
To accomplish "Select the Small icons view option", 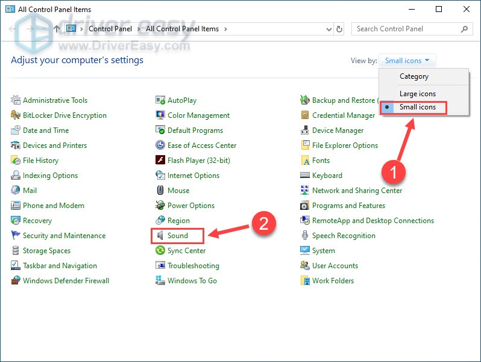I will pyautogui.click(x=417, y=108).
